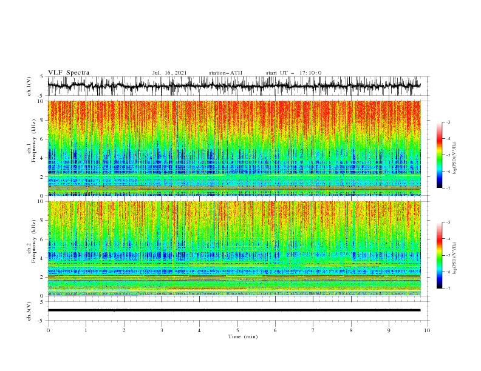Viewport: 481px width, 371px height.
Task: Click the lower log(PSD)(V²/Hz) colorbar label
Action: click(455, 258)
